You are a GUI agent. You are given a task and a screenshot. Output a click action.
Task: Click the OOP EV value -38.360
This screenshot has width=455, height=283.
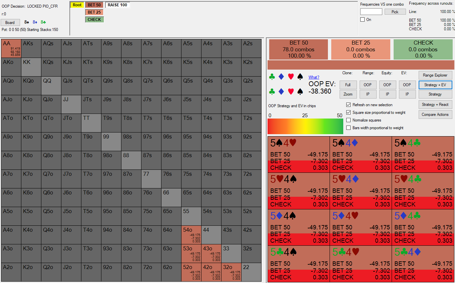point(320,91)
